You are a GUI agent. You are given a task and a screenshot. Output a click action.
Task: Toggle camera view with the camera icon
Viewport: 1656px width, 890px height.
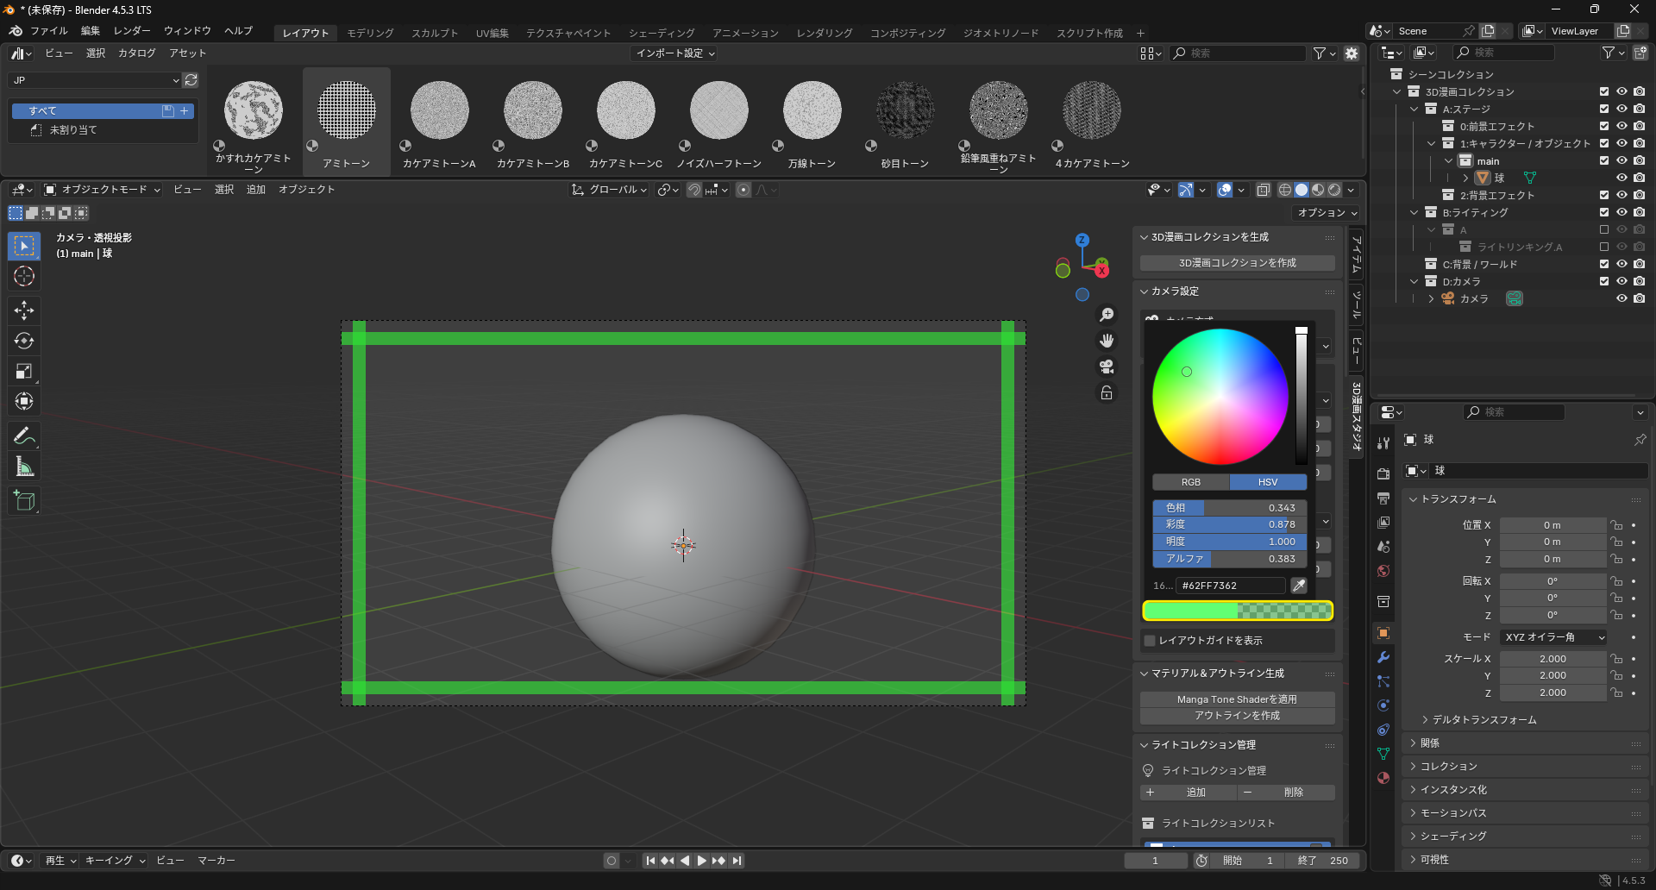1107,367
